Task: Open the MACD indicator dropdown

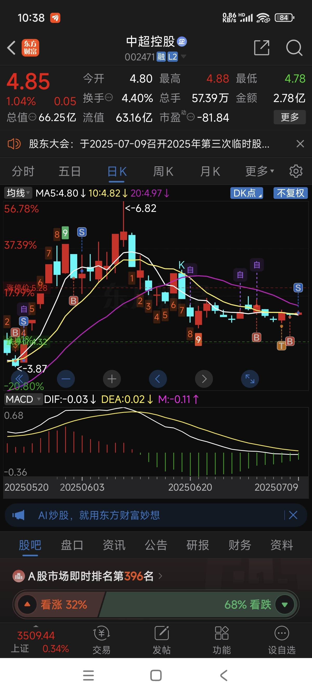Action: 23,399
